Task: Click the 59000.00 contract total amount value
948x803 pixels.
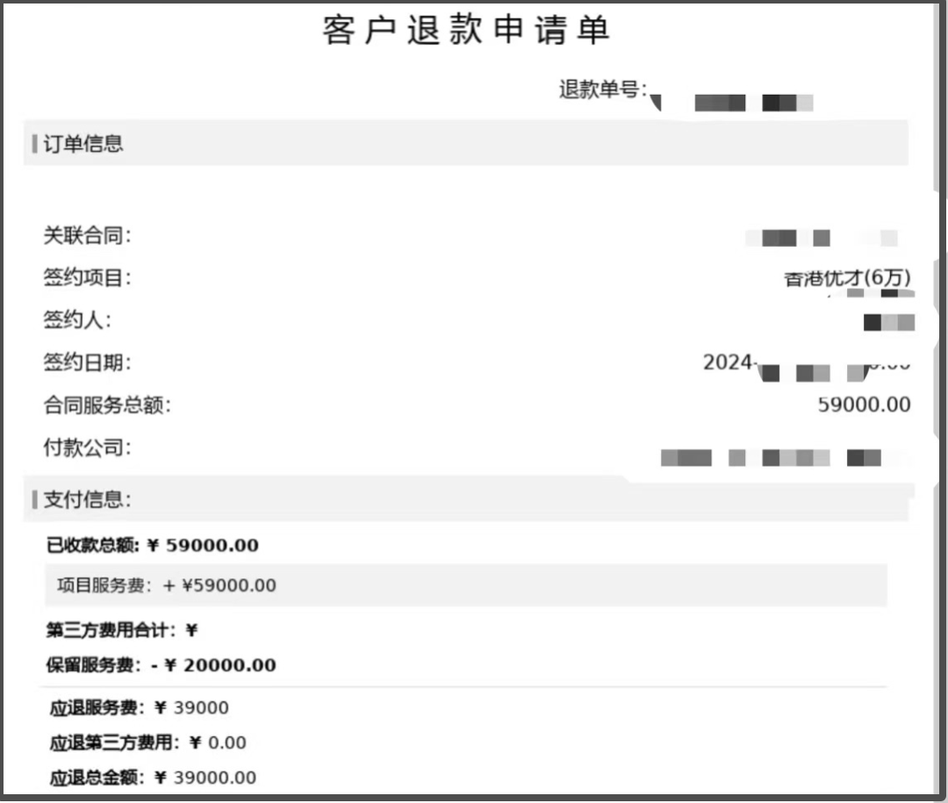Action: [864, 405]
